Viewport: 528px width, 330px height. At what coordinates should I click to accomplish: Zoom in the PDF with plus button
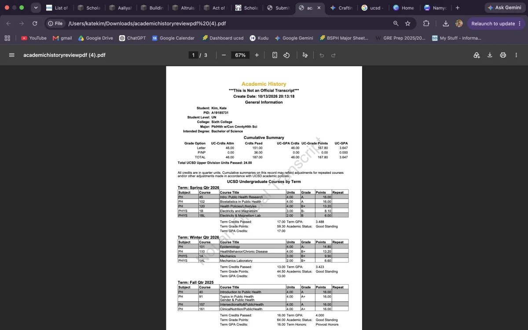point(257,55)
